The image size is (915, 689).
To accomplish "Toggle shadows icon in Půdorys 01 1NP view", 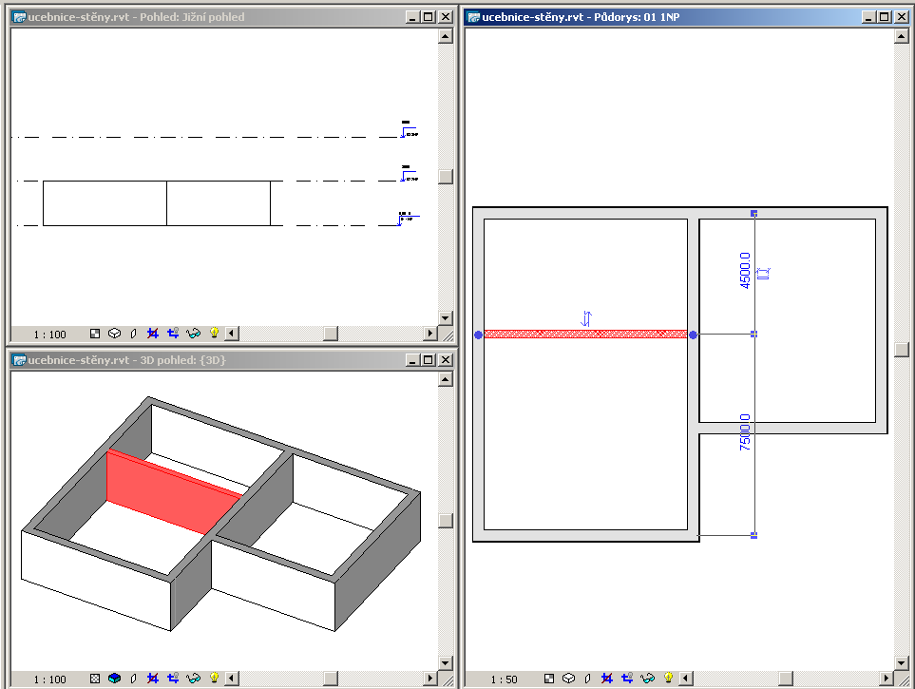I will pos(587,679).
